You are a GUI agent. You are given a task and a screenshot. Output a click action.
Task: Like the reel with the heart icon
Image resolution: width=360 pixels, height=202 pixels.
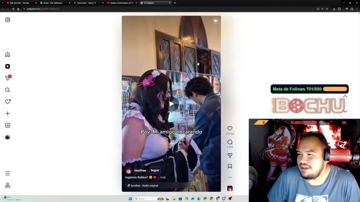pyautogui.click(x=230, y=128)
